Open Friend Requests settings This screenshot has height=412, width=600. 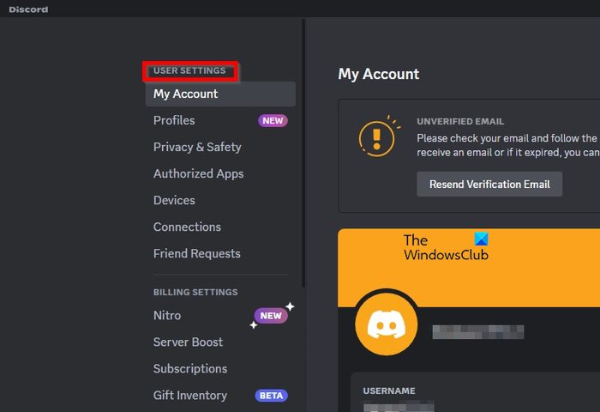click(x=196, y=254)
